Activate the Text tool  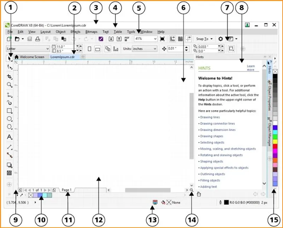point(10,137)
